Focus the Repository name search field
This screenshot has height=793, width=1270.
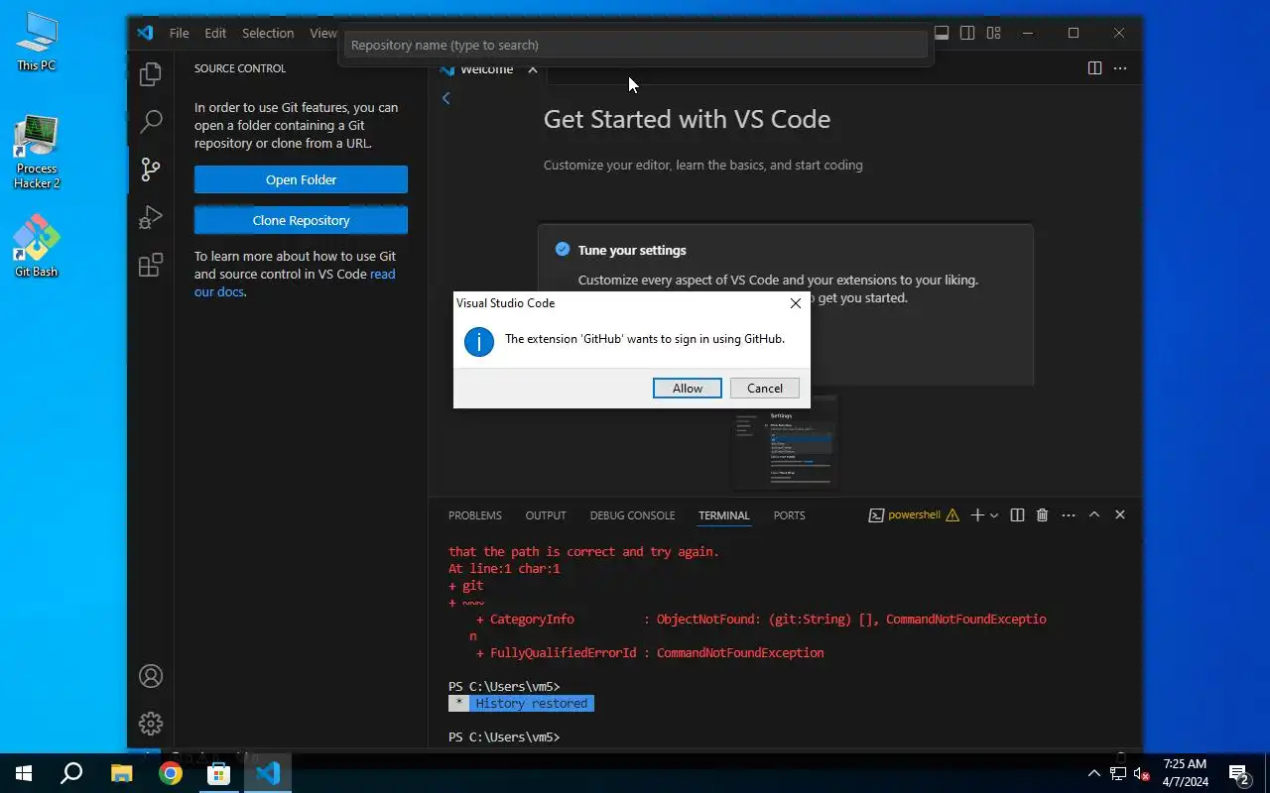(x=636, y=45)
